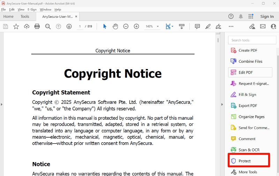The height and width of the screenshot is (176, 279).
Task: Open the View menu
Action: tap(21, 9)
